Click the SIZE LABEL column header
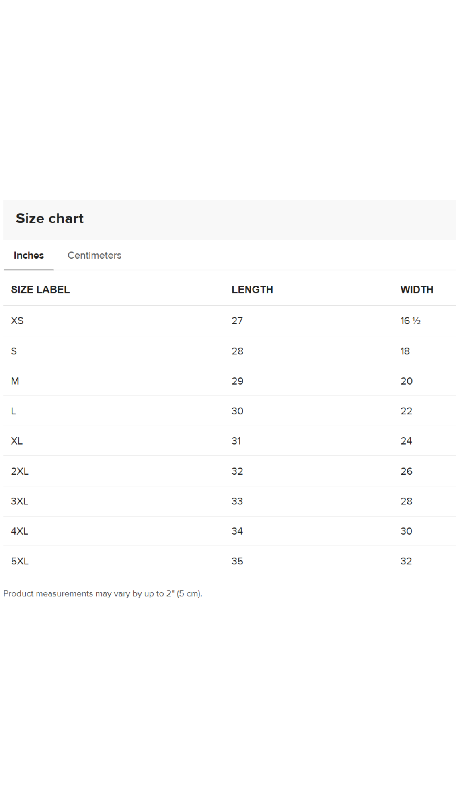This screenshot has width=456, height=811. 40,290
